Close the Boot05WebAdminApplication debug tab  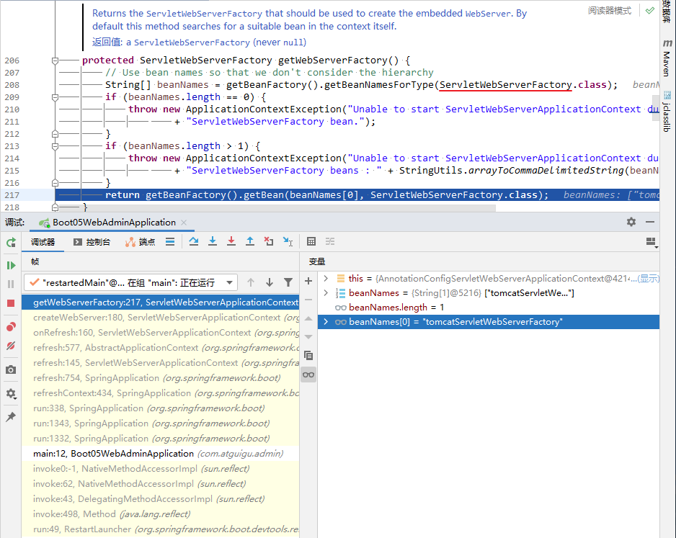coord(184,223)
